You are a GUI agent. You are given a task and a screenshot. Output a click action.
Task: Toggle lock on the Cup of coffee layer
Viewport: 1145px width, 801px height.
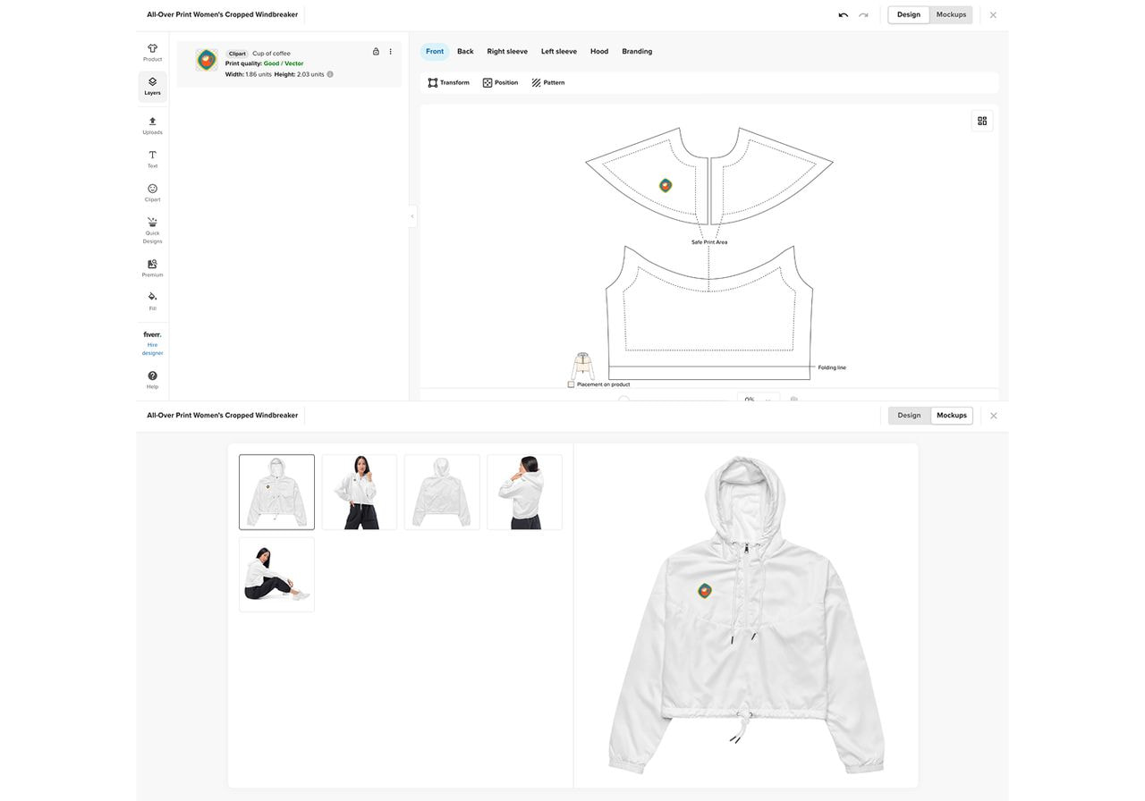[x=376, y=52]
